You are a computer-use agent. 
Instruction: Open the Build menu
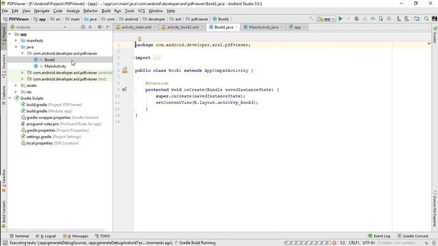tap(106, 11)
